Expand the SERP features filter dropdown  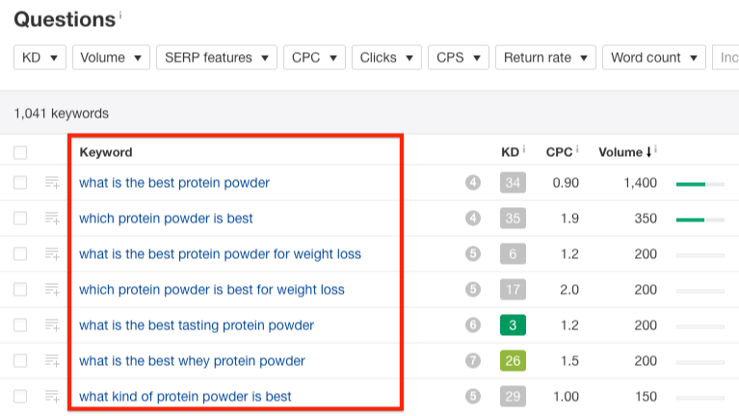click(x=216, y=58)
